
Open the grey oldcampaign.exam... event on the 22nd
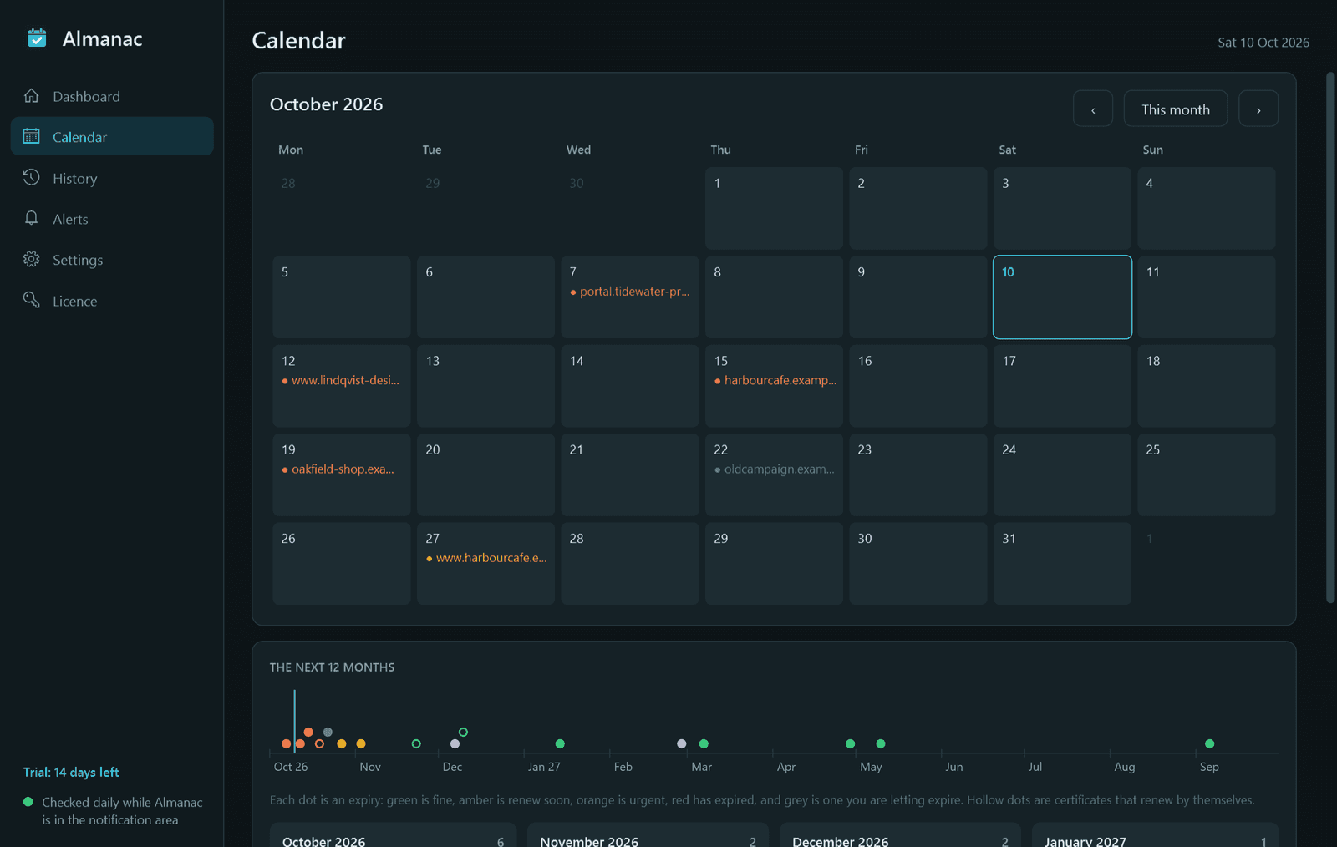(x=775, y=469)
